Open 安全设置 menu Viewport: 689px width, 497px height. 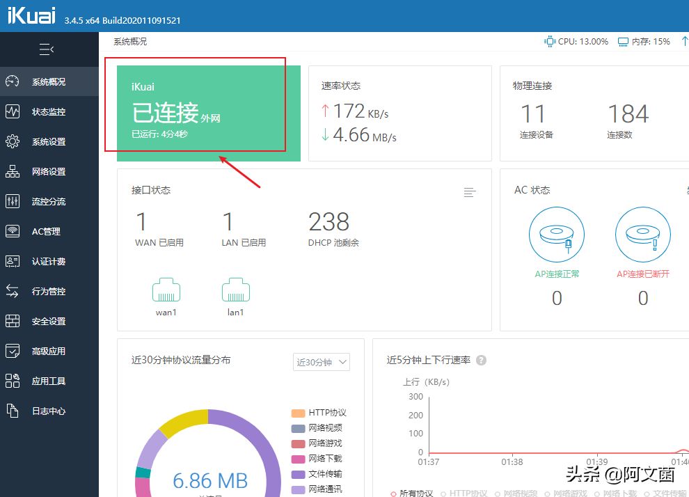(x=49, y=321)
